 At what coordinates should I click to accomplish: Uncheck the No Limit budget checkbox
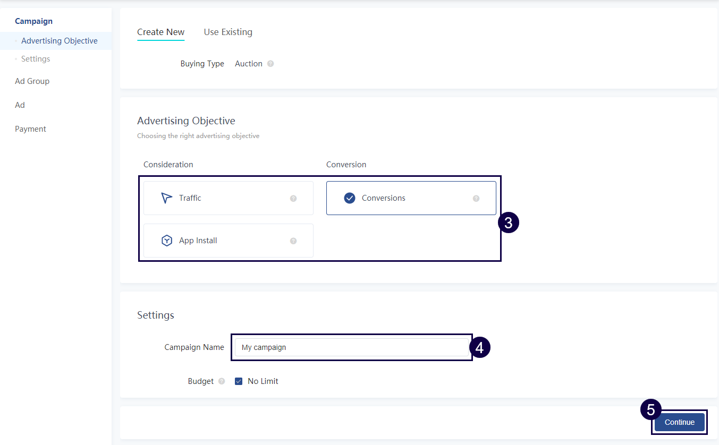click(239, 381)
